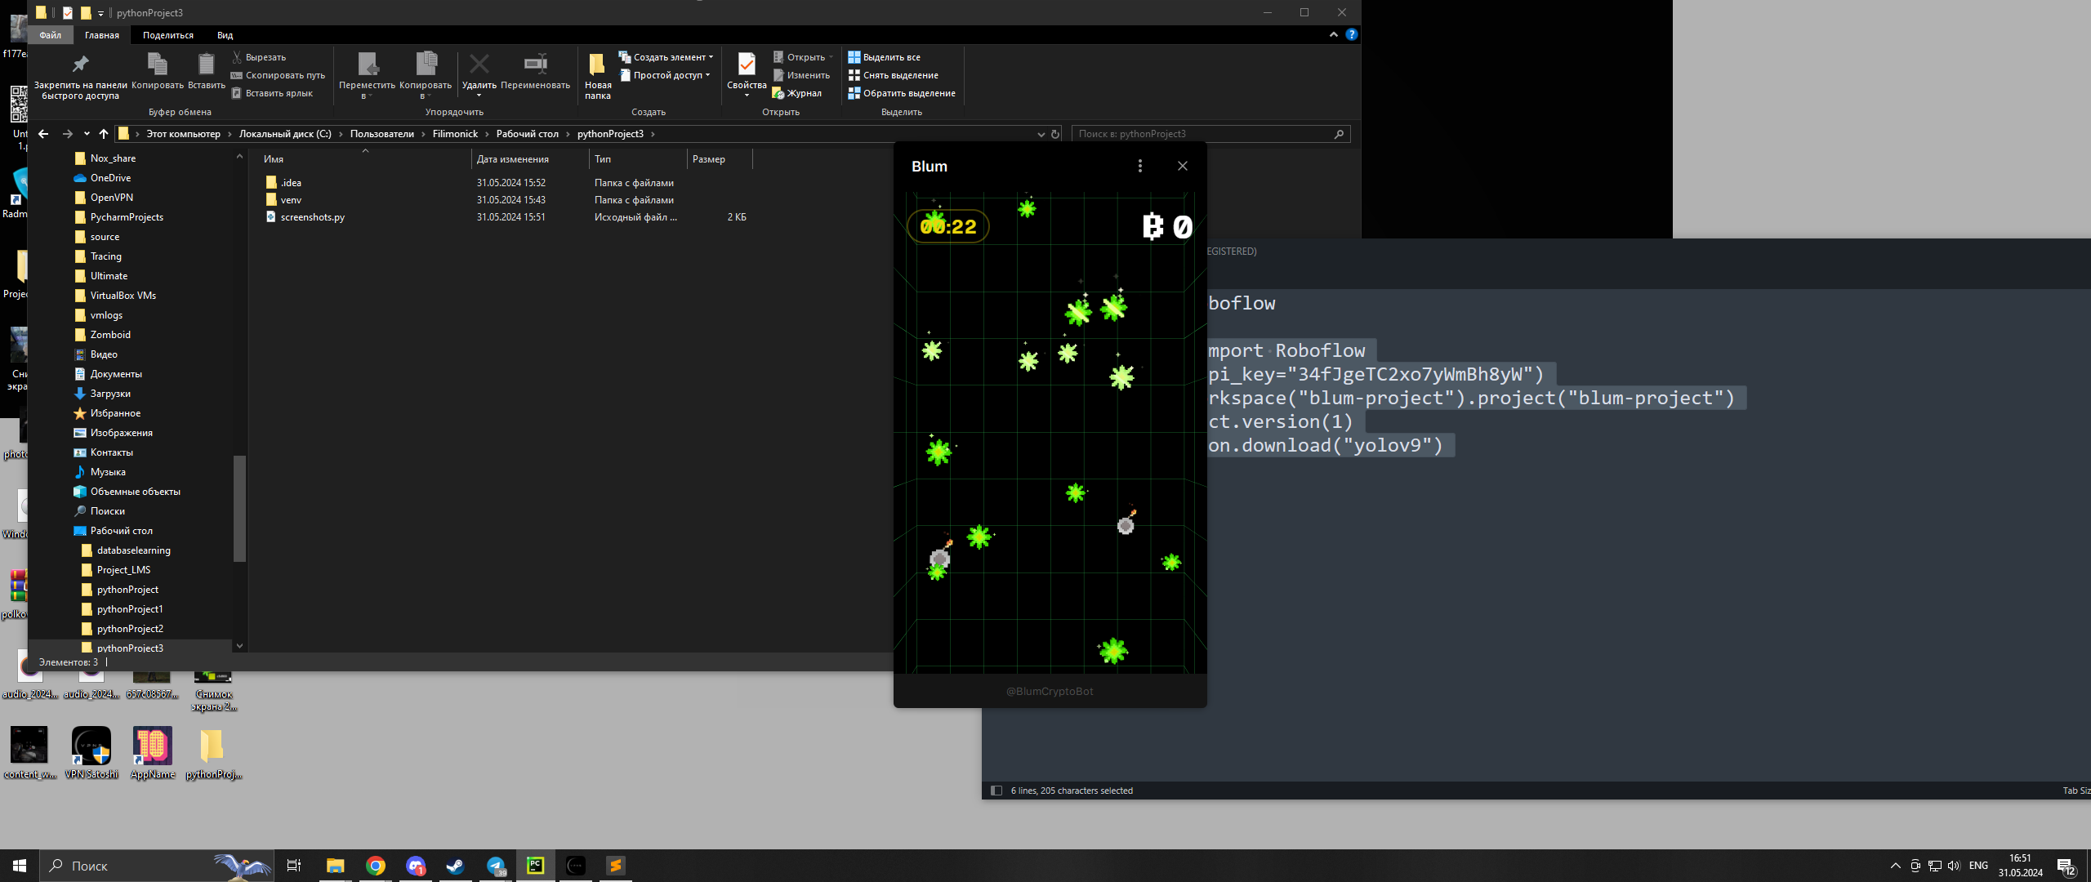Image resolution: width=2091 pixels, height=882 pixels.
Task: Click Выделить все in the ribbon
Action: [x=884, y=57]
